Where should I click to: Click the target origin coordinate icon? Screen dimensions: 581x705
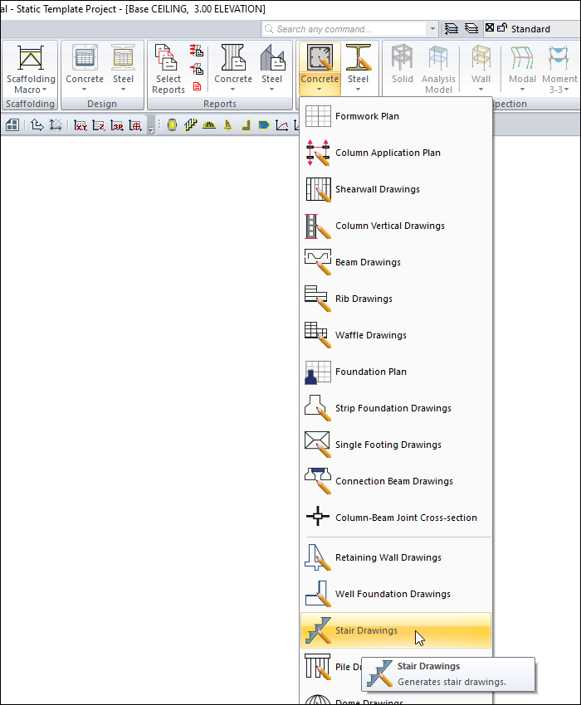pos(135,125)
